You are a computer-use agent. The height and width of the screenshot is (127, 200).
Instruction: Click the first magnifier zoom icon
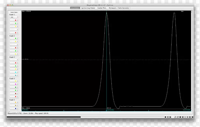(175, 117)
